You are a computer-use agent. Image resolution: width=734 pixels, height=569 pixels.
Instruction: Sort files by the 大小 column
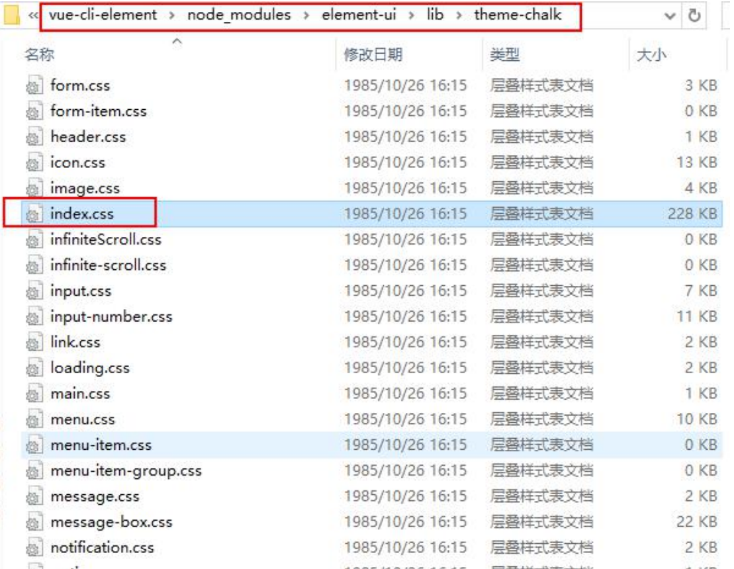(652, 55)
